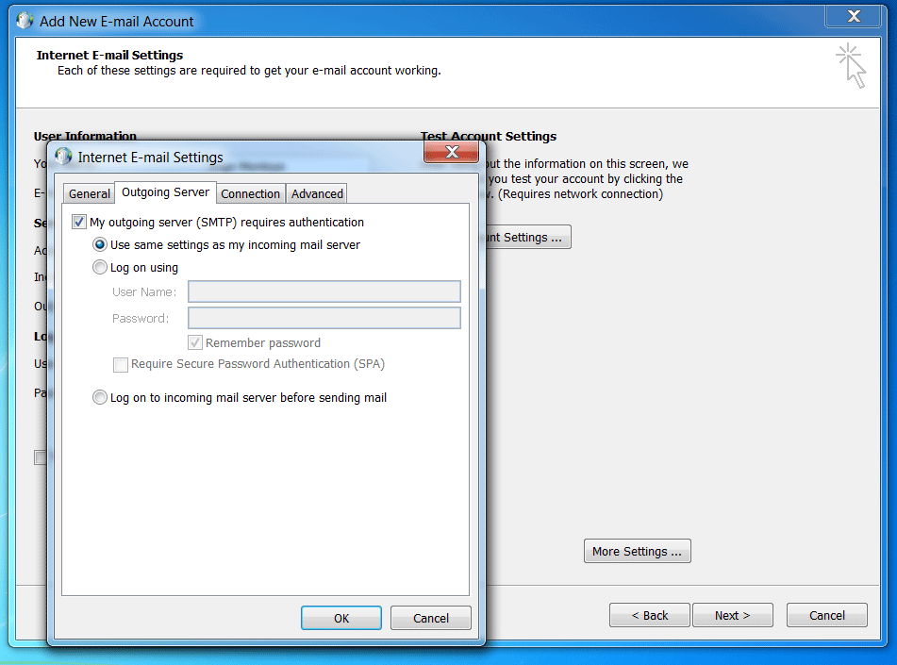Choose the Log on using option

pos(100,268)
